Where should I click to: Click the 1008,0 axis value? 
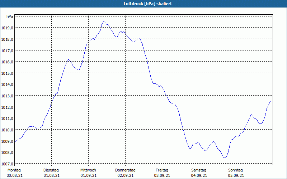pos(7,153)
